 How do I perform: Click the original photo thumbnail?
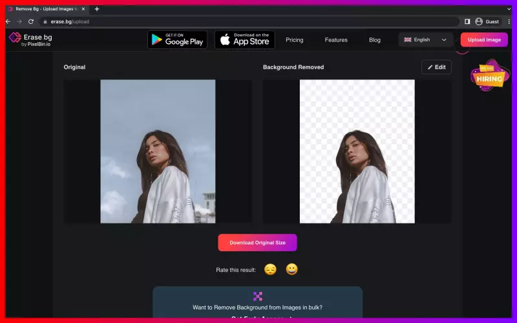click(x=158, y=151)
